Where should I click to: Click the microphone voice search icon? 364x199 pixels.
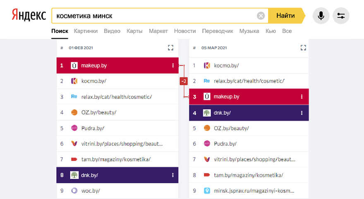pyautogui.click(x=321, y=16)
